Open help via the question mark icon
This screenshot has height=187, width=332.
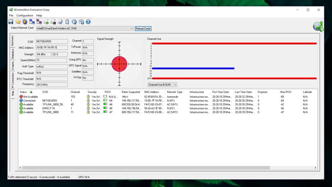click(88, 22)
